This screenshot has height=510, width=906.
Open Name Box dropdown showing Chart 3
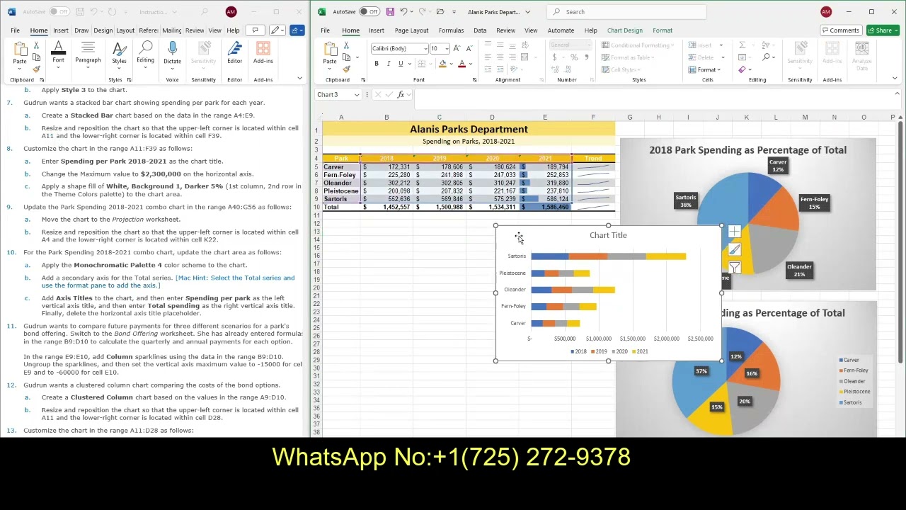click(x=357, y=95)
